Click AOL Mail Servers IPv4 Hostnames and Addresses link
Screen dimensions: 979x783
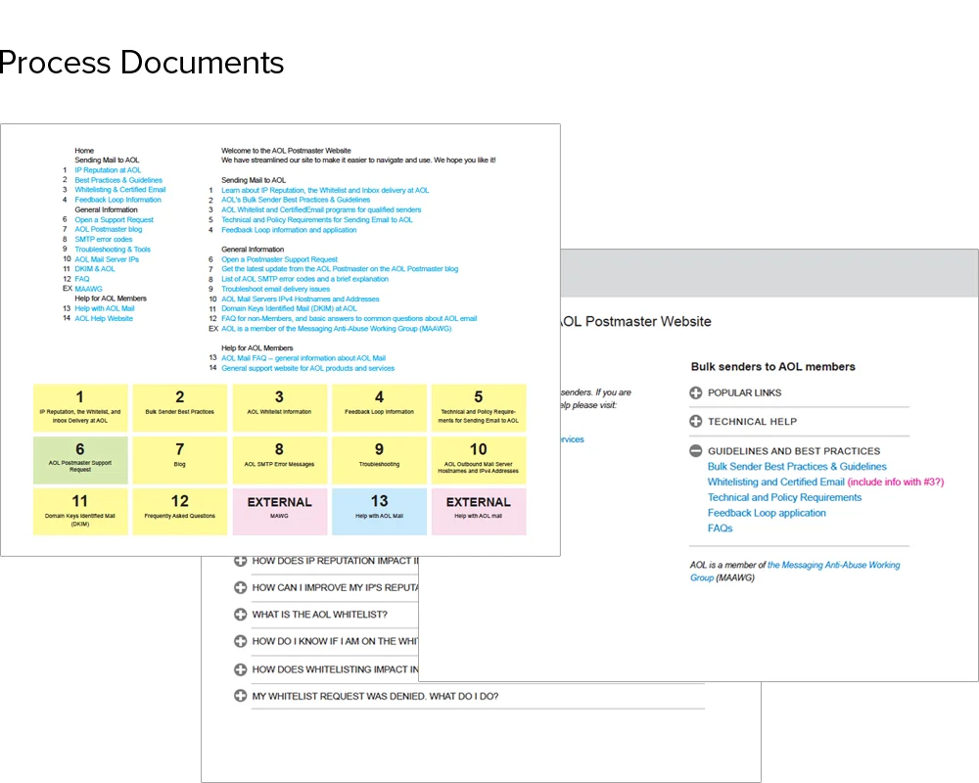point(301,299)
